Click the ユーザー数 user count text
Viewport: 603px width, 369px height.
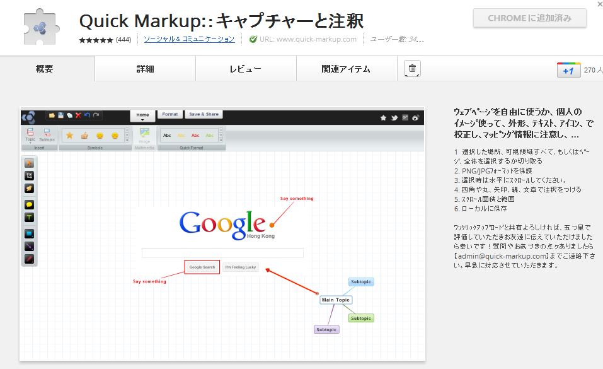point(397,39)
